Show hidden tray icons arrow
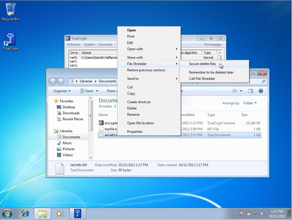The width and height of the screenshot is (292, 220). pyautogui.click(x=235, y=214)
